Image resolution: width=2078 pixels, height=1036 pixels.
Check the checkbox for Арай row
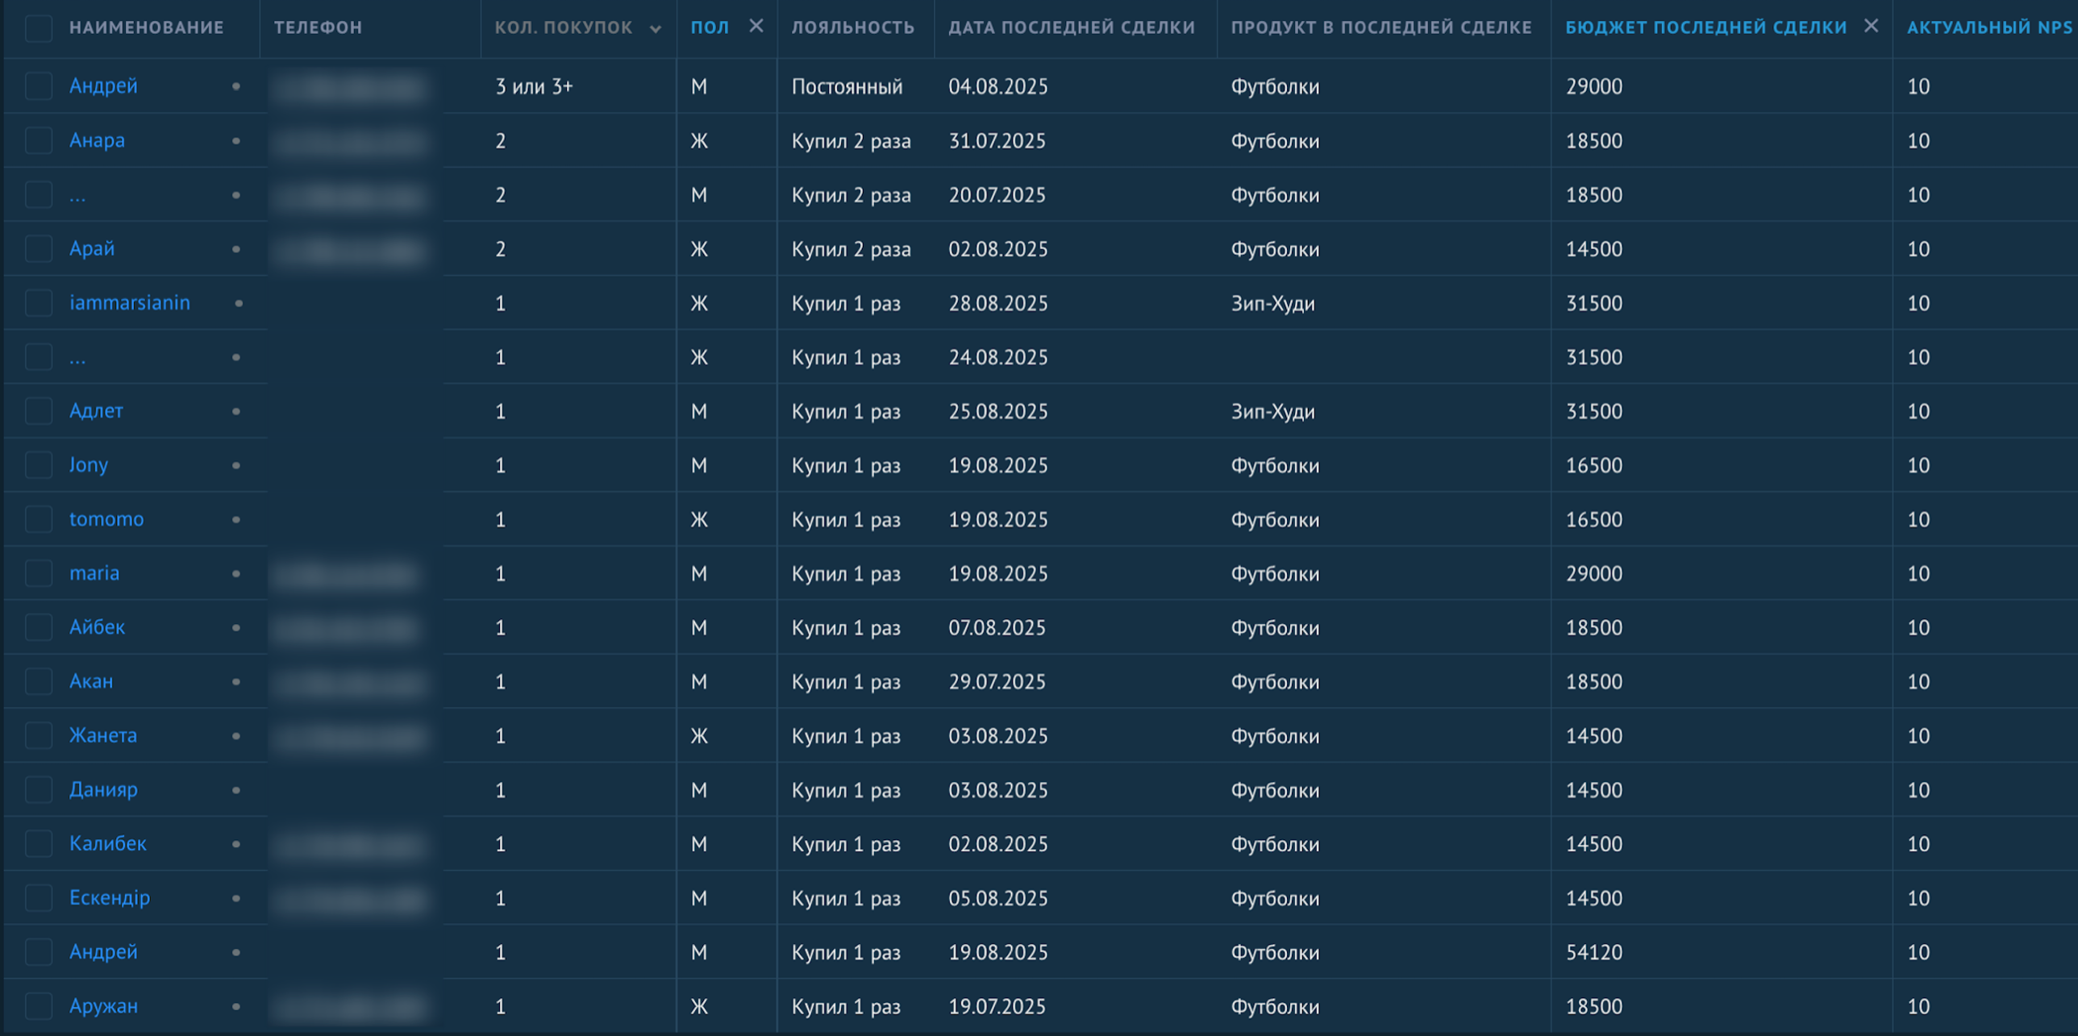click(38, 249)
